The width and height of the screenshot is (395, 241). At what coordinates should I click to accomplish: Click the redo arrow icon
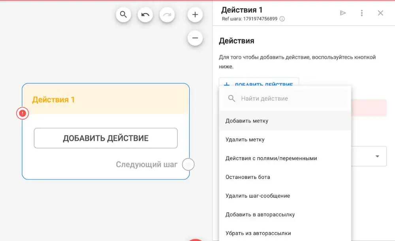click(167, 15)
